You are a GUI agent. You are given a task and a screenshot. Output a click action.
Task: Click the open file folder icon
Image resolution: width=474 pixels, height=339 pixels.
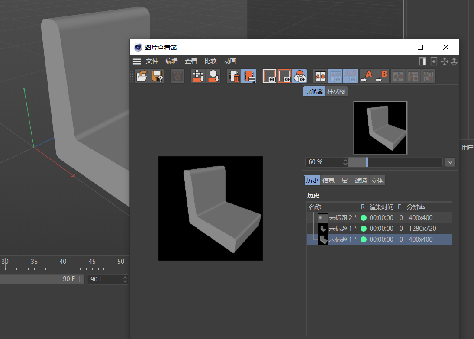[x=142, y=76]
